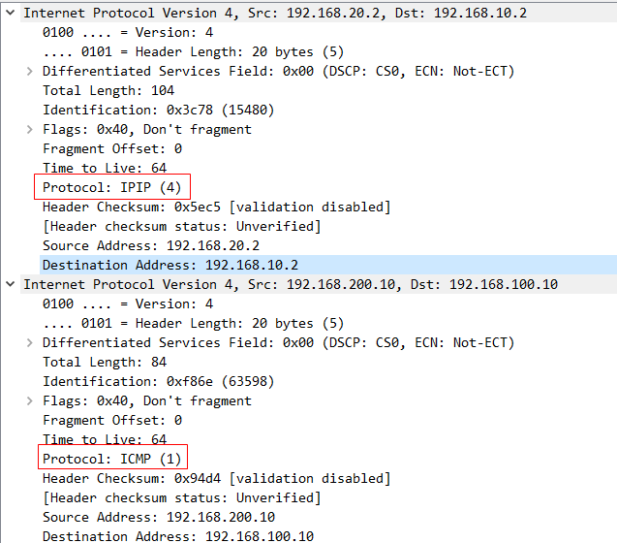Expand the inner header's Differentiated Services Field

(x=29, y=343)
